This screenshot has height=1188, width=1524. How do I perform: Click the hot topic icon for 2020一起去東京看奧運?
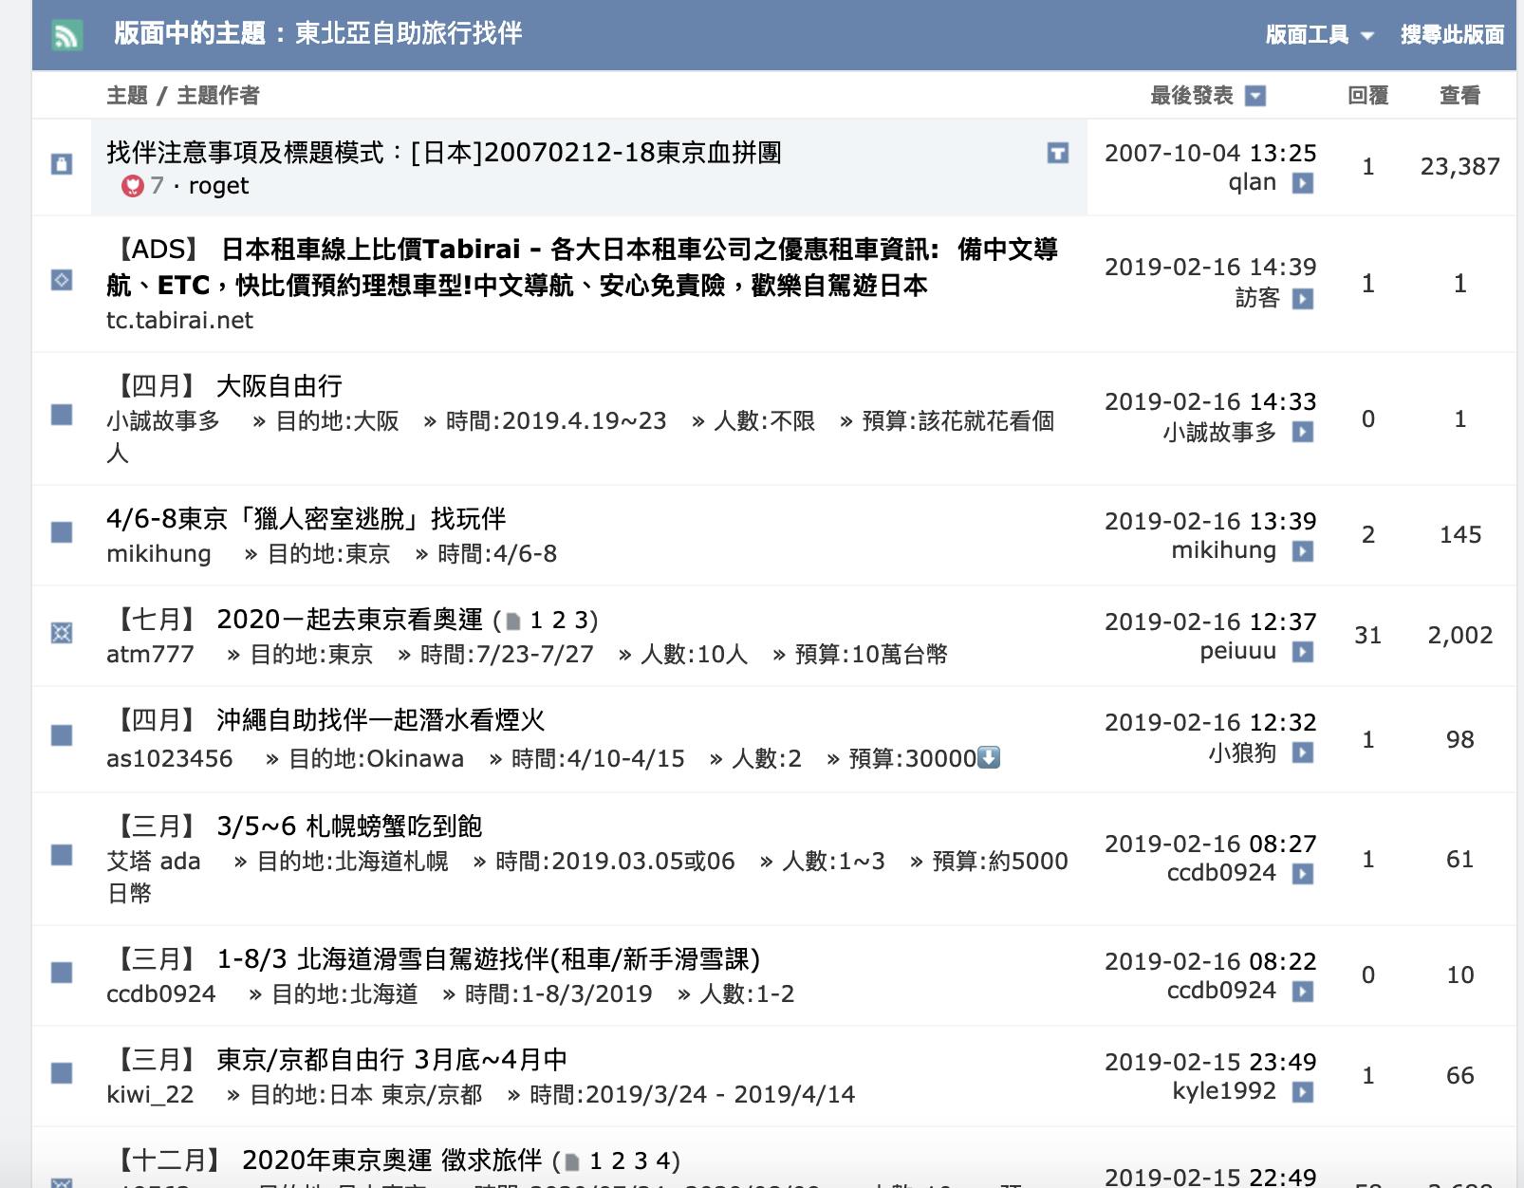click(x=62, y=633)
